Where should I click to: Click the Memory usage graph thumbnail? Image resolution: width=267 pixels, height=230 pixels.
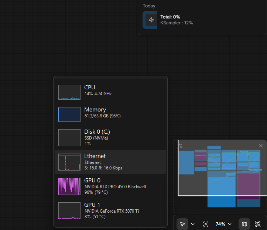pyautogui.click(x=69, y=114)
